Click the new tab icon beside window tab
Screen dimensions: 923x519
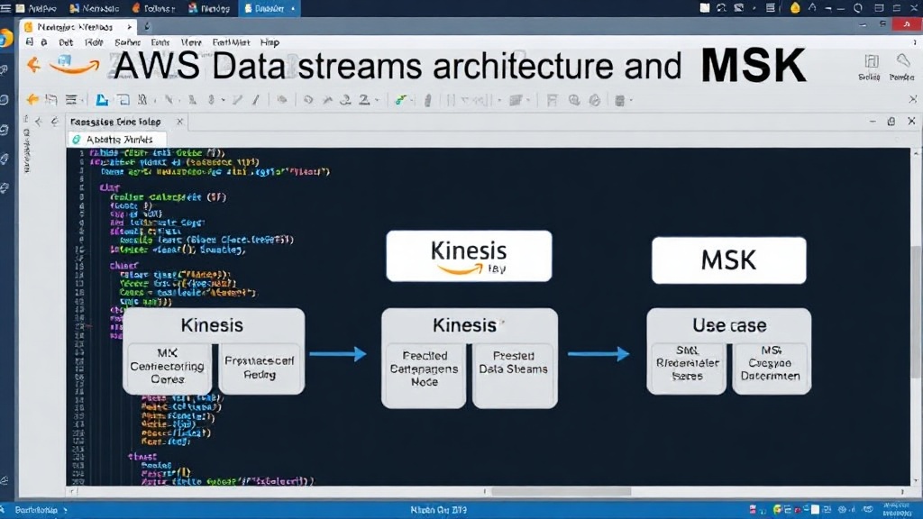pyautogui.click(x=147, y=26)
